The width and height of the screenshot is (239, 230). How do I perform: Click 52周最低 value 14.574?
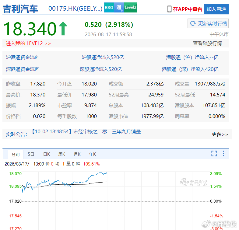pos(218,95)
